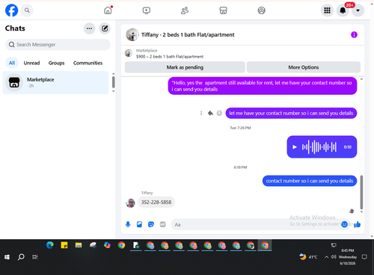374x275 pixels.
Task: Record a voice clip with microphone icon
Action: pos(128,224)
